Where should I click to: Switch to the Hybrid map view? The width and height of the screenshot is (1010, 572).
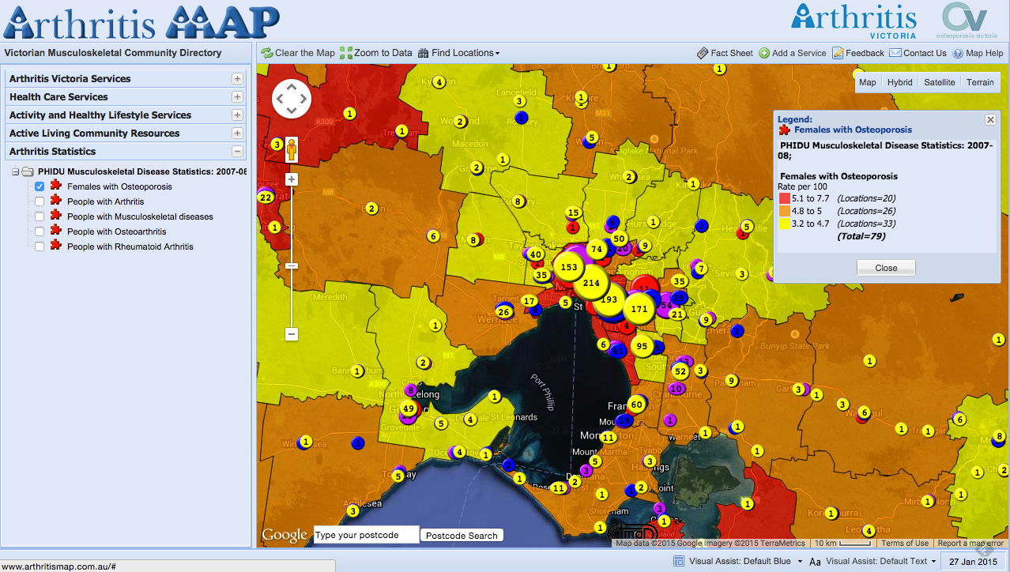tap(899, 82)
